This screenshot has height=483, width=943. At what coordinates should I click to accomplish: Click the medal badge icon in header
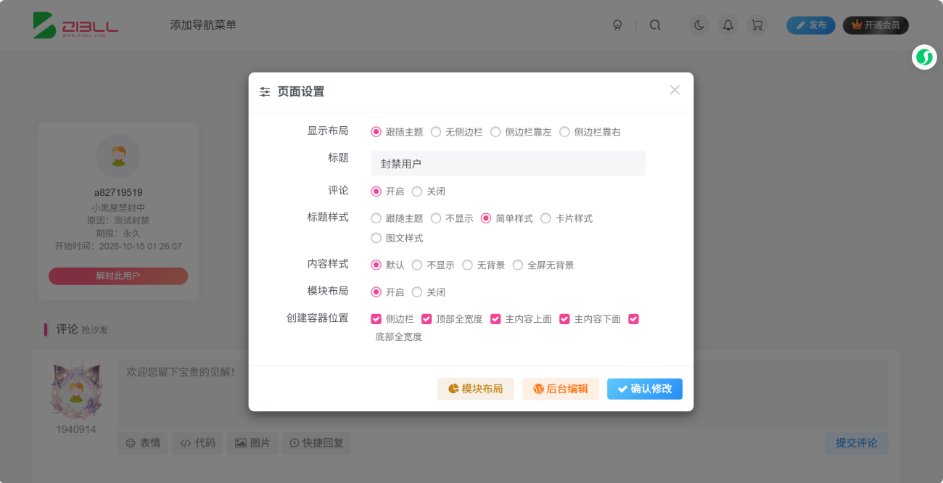coord(617,25)
